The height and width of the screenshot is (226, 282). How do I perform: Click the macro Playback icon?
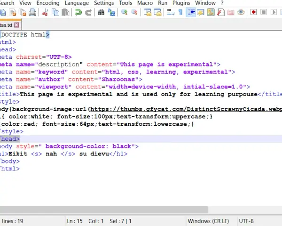[x=274, y=12]
